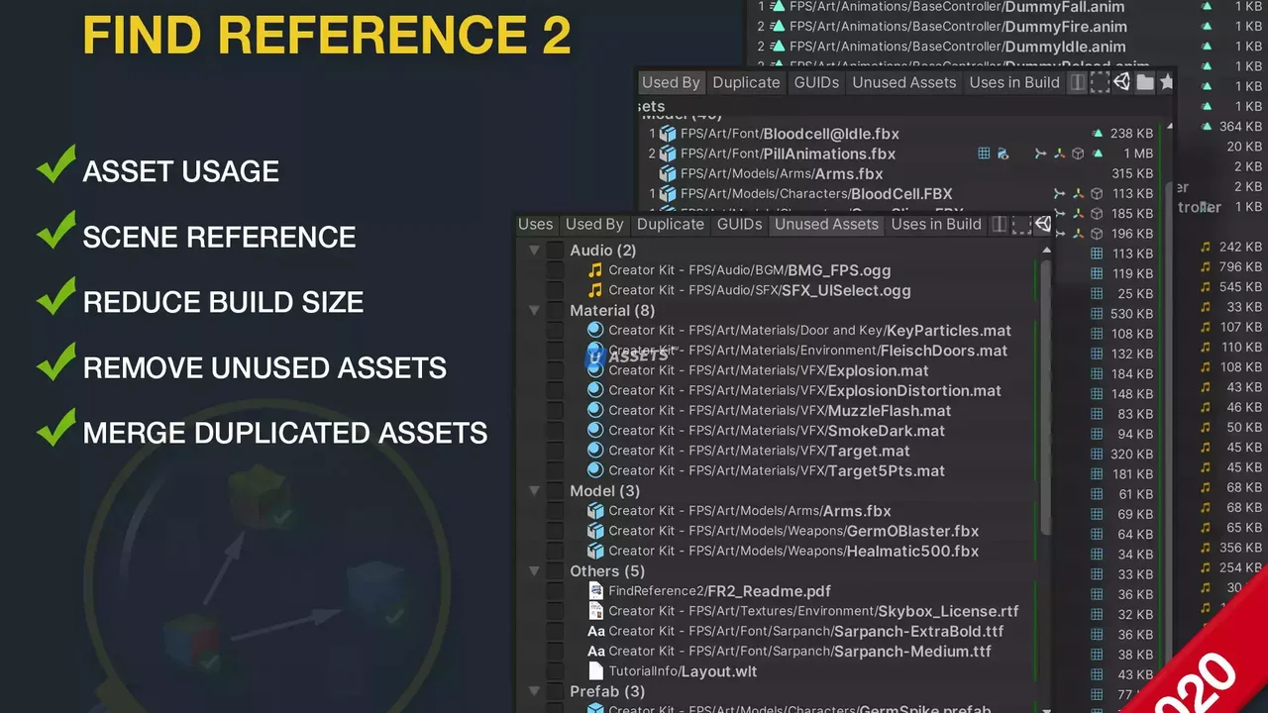The width and height of the screenshot is (1268, 713).
Task: Click the Unity icon in middle window toolbar
Action: click(1121, 82)
